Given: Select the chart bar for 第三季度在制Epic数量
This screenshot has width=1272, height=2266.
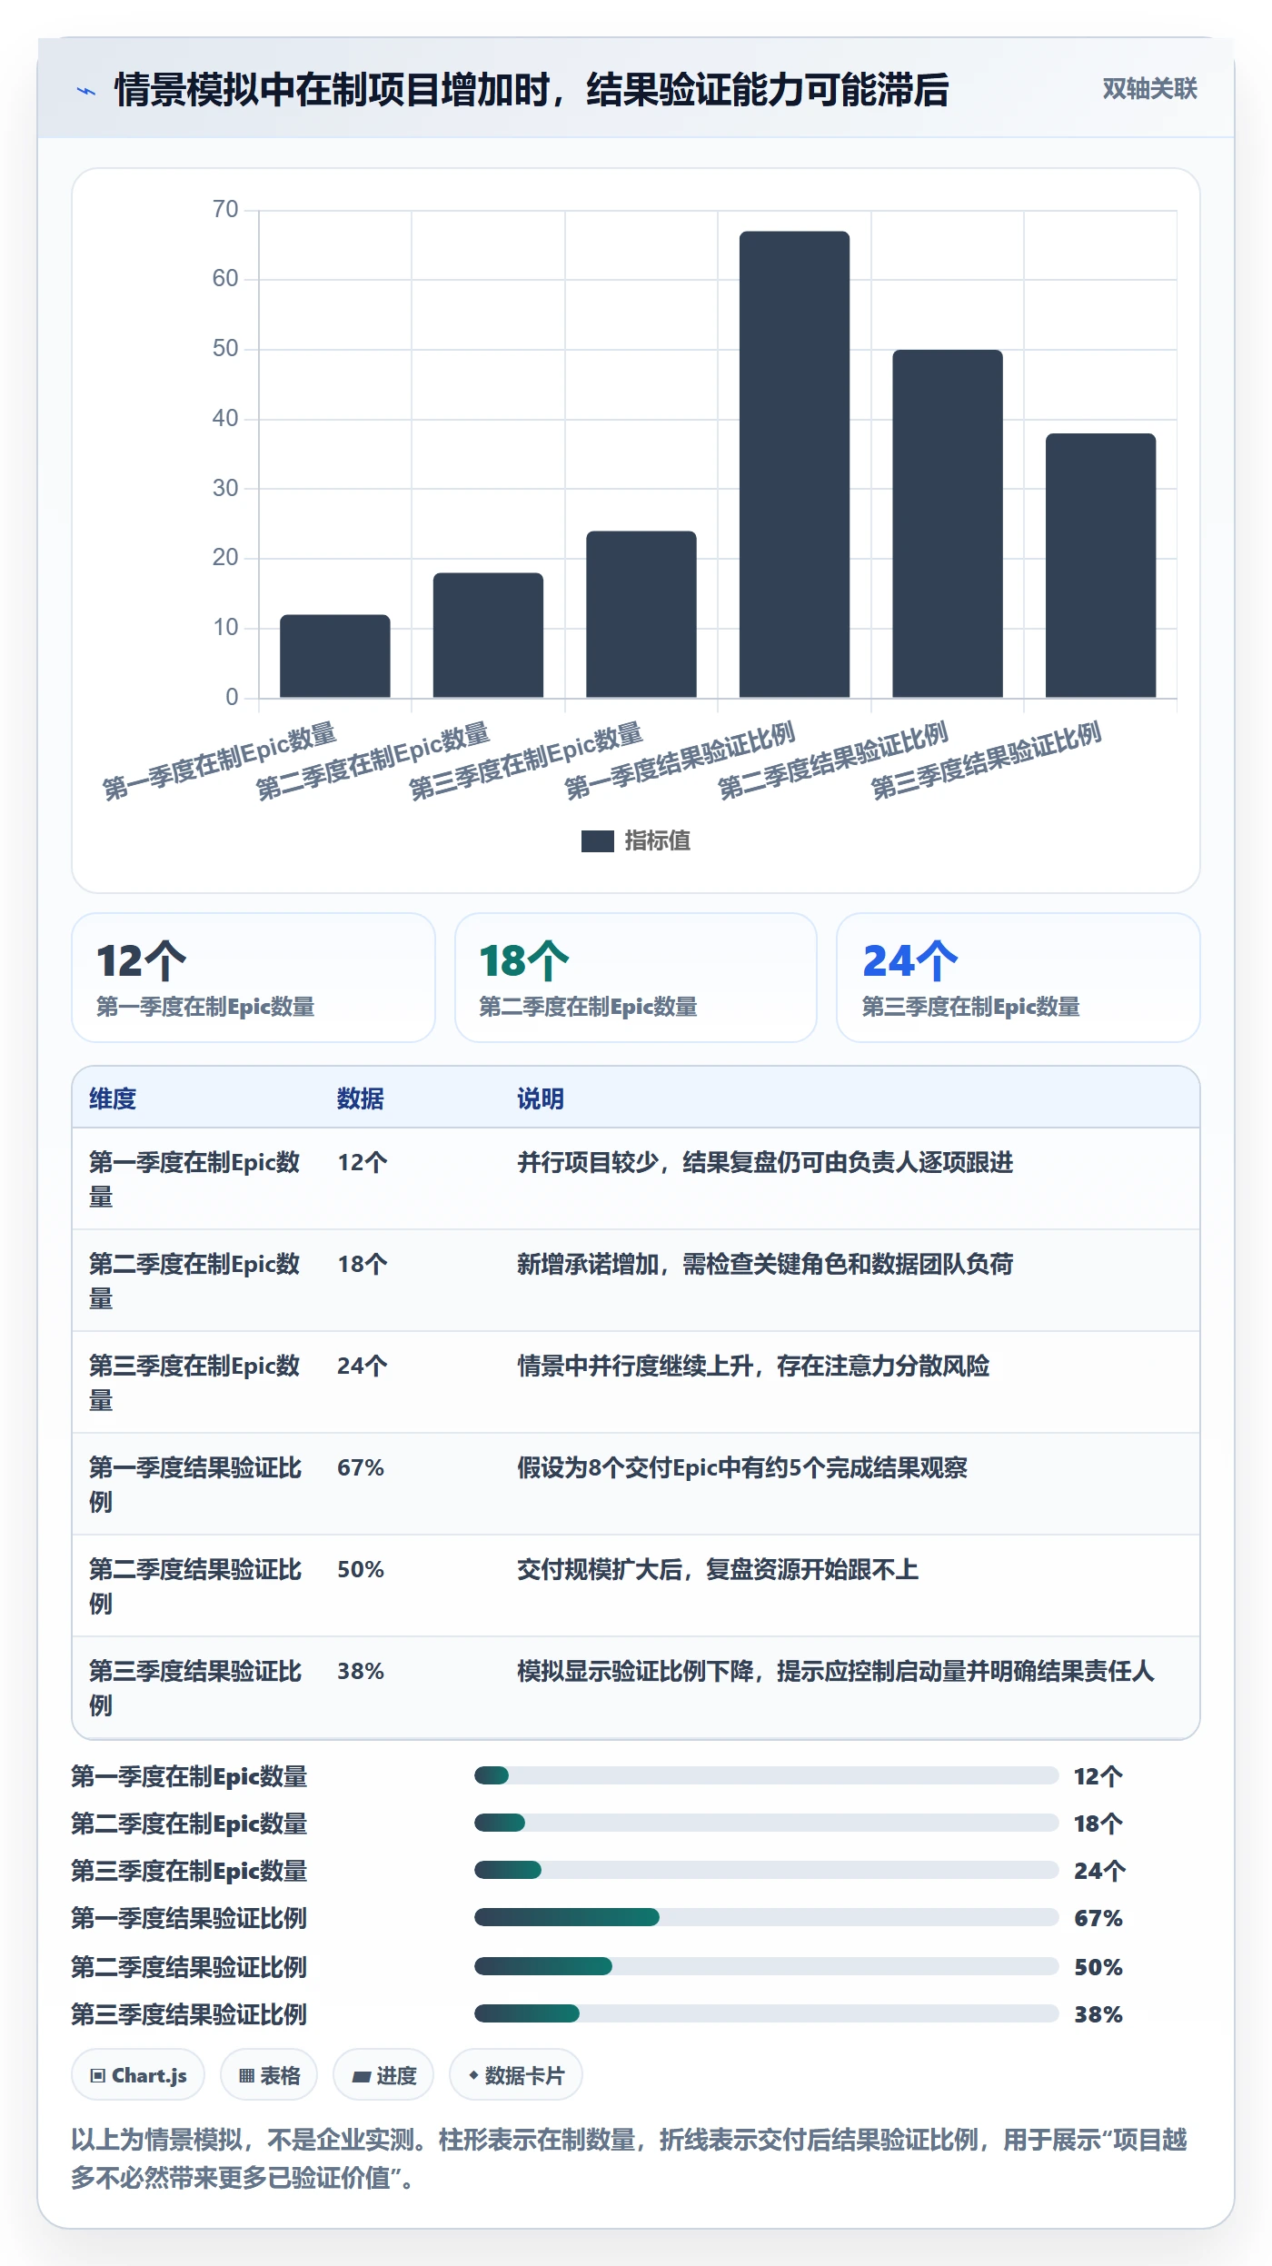Looking at the screenshot, I should [x=641, y=614].
